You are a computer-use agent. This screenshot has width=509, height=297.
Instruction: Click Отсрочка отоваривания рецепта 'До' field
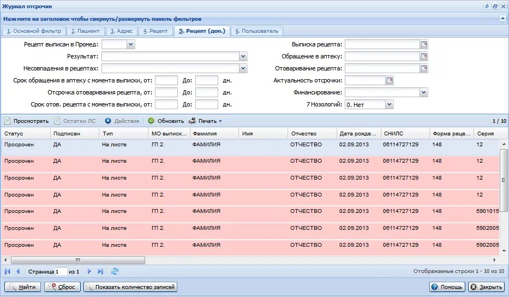tap(207, 92)
